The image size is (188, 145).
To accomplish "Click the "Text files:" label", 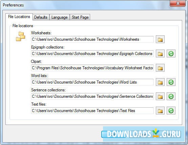I will click(39, 104).
